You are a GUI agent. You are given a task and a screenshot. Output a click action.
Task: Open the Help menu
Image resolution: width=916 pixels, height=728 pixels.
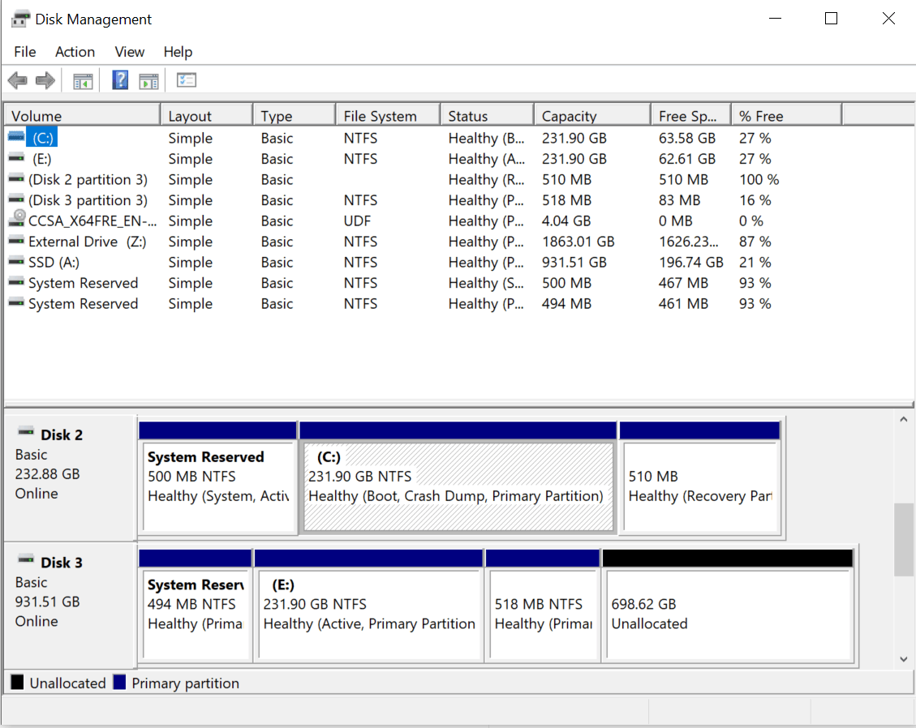[178, 52]
